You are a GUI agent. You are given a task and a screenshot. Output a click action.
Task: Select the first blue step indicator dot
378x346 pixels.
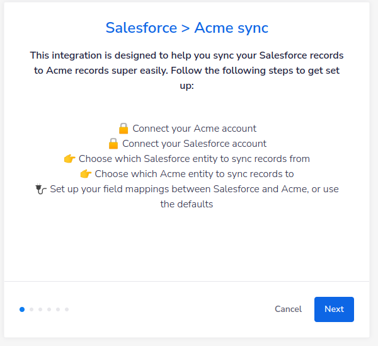[22, 309]
